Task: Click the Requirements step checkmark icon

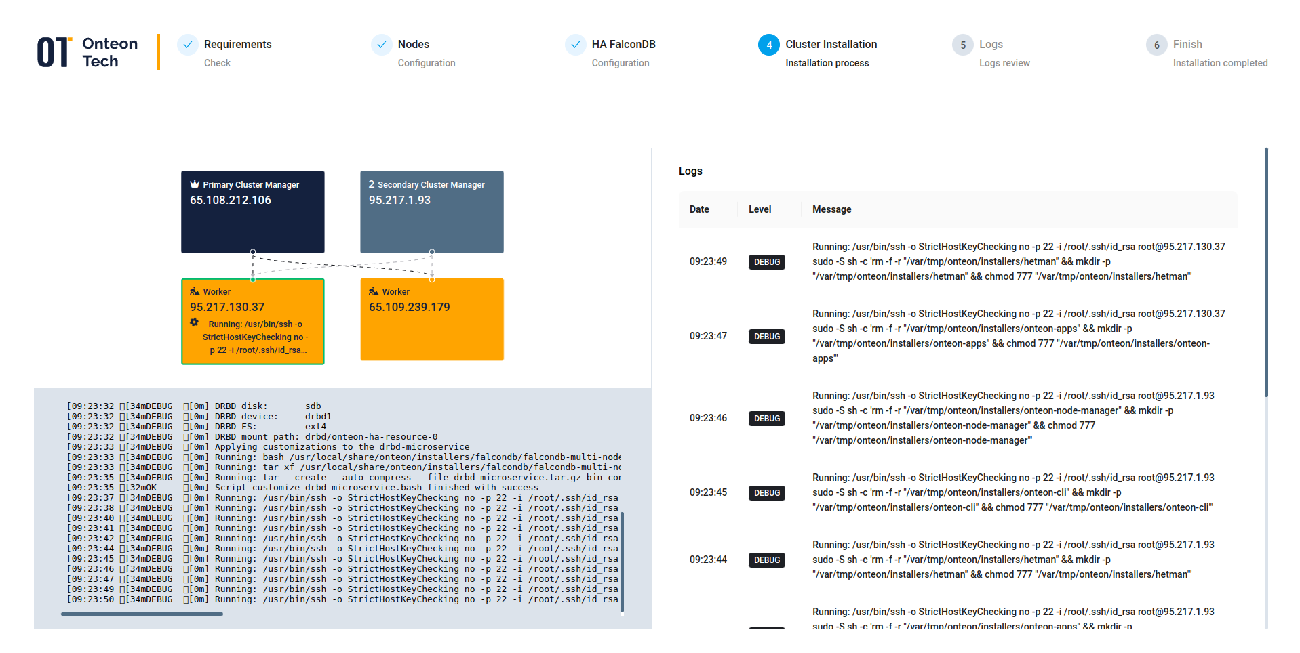Action: (188, 45)
